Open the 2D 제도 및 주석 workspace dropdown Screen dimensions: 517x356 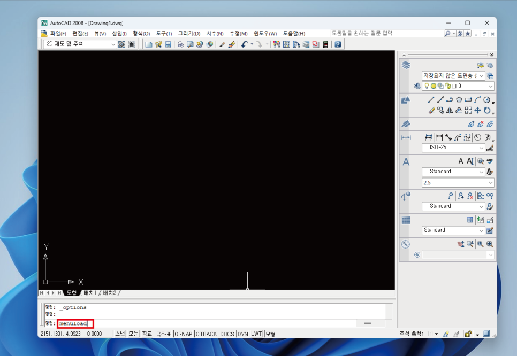click(80, 44)
